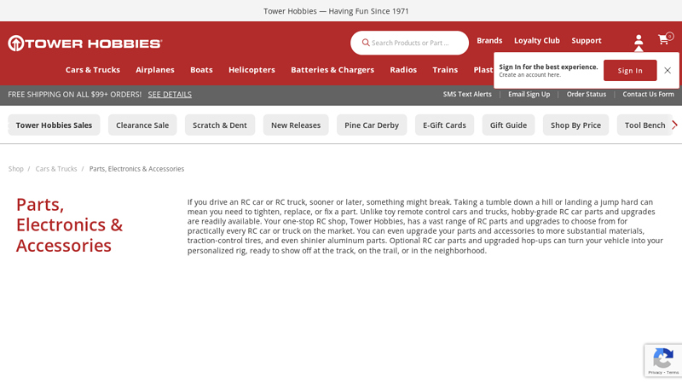This screenshot has width=682, height=384.
Task: Click the search magnifier icon
Action: [x=366, y=43]
